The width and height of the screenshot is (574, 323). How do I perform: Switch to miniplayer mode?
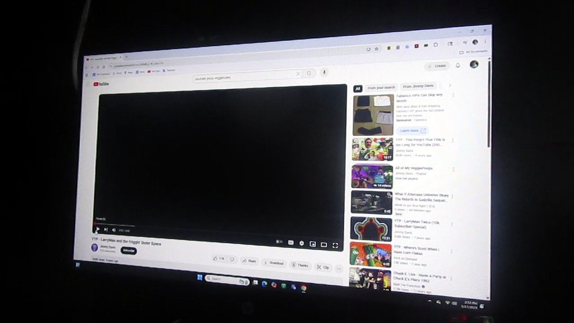pyautogui.click(x=313, y=244)
